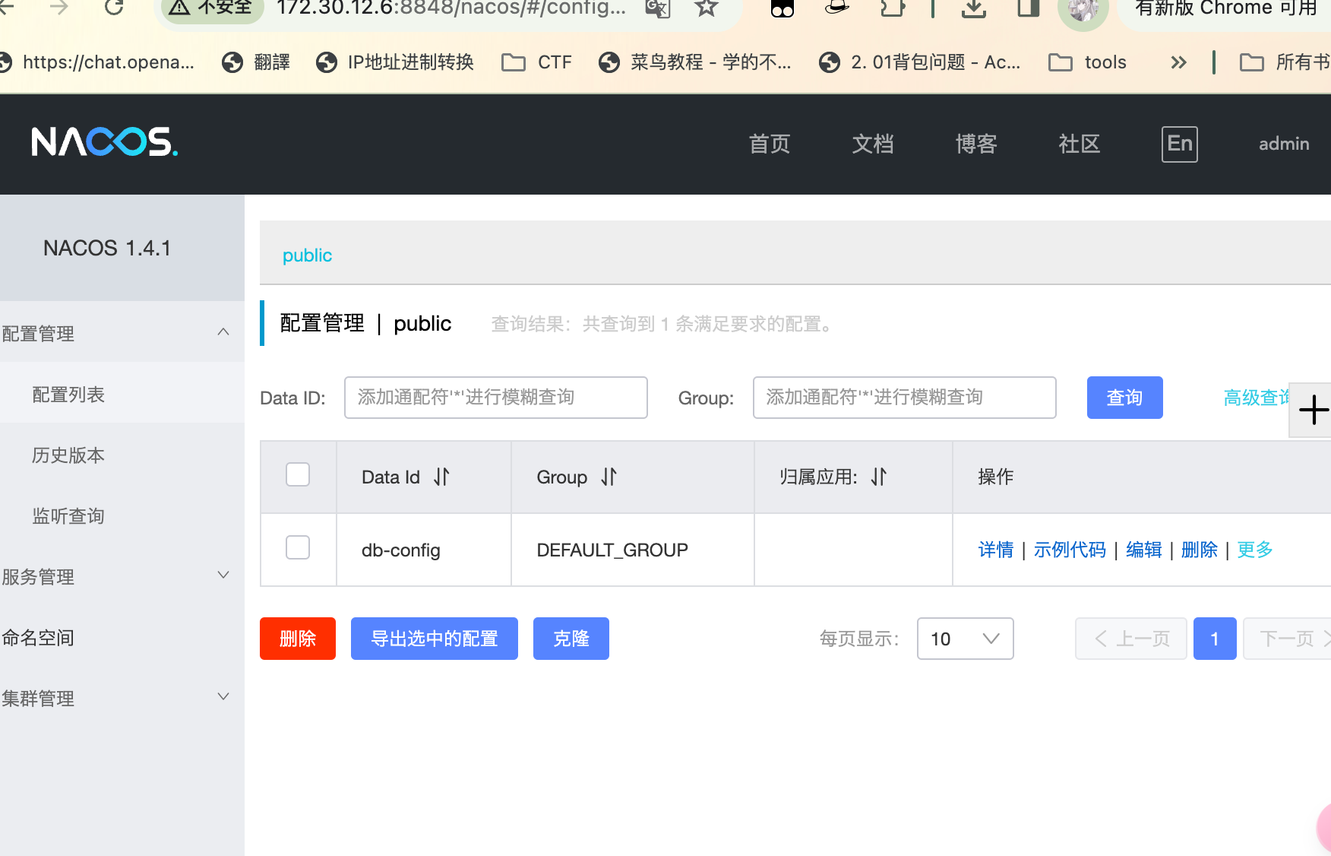Viewport: 1331px width, 856px height.
Task: Bookmark this page with the star icon
Action: tap(707, 8)
